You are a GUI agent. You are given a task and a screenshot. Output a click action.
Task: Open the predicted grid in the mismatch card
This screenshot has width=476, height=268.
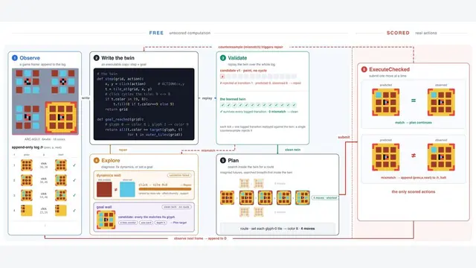[385, 157]
